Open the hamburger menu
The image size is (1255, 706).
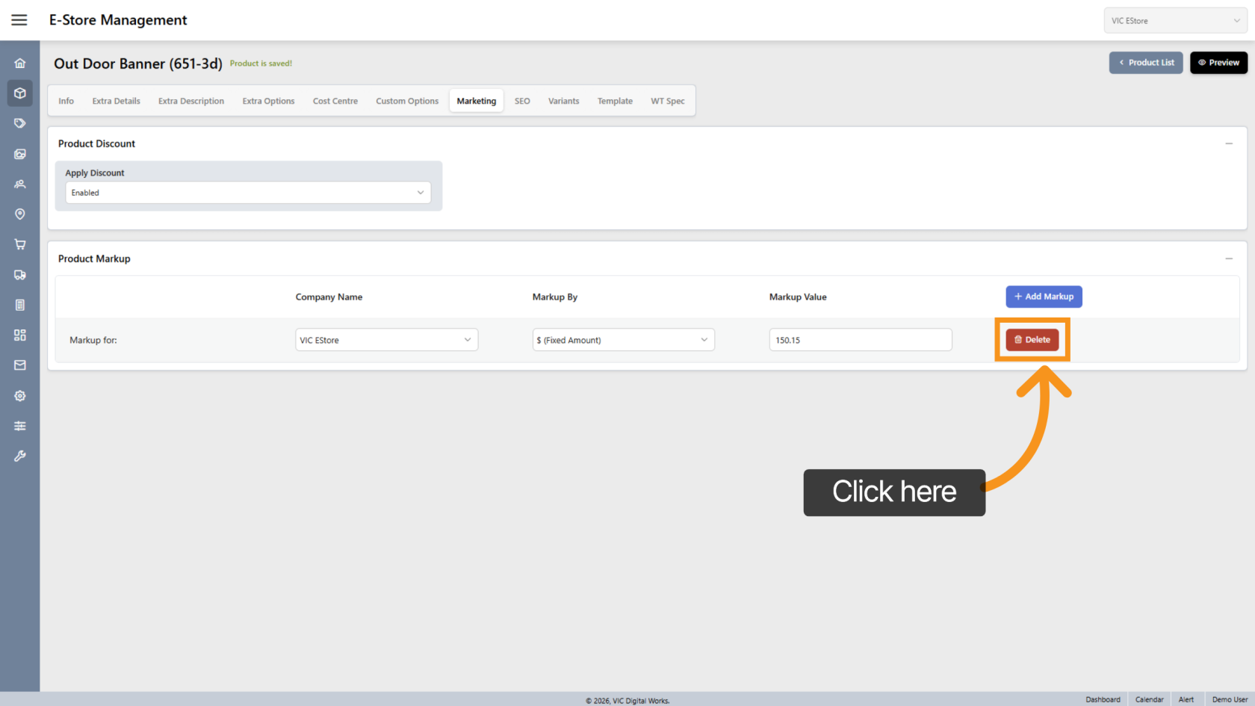coord(19,20)
